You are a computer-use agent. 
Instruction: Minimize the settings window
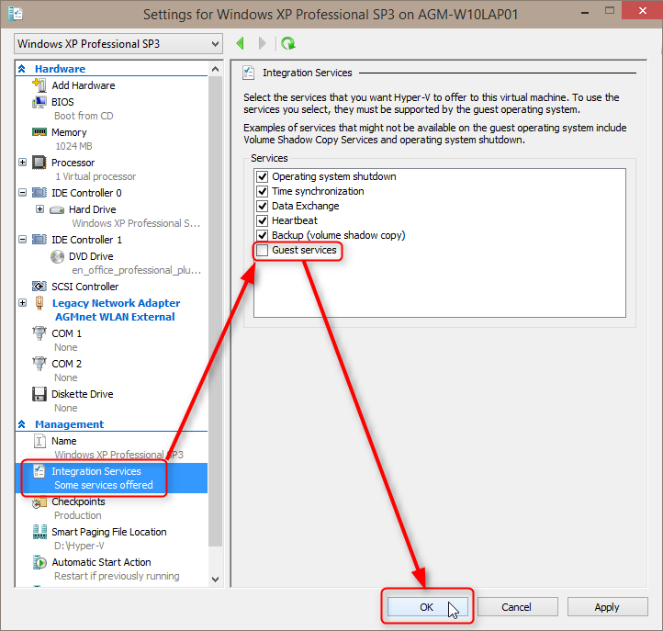[x=585, y=13]
